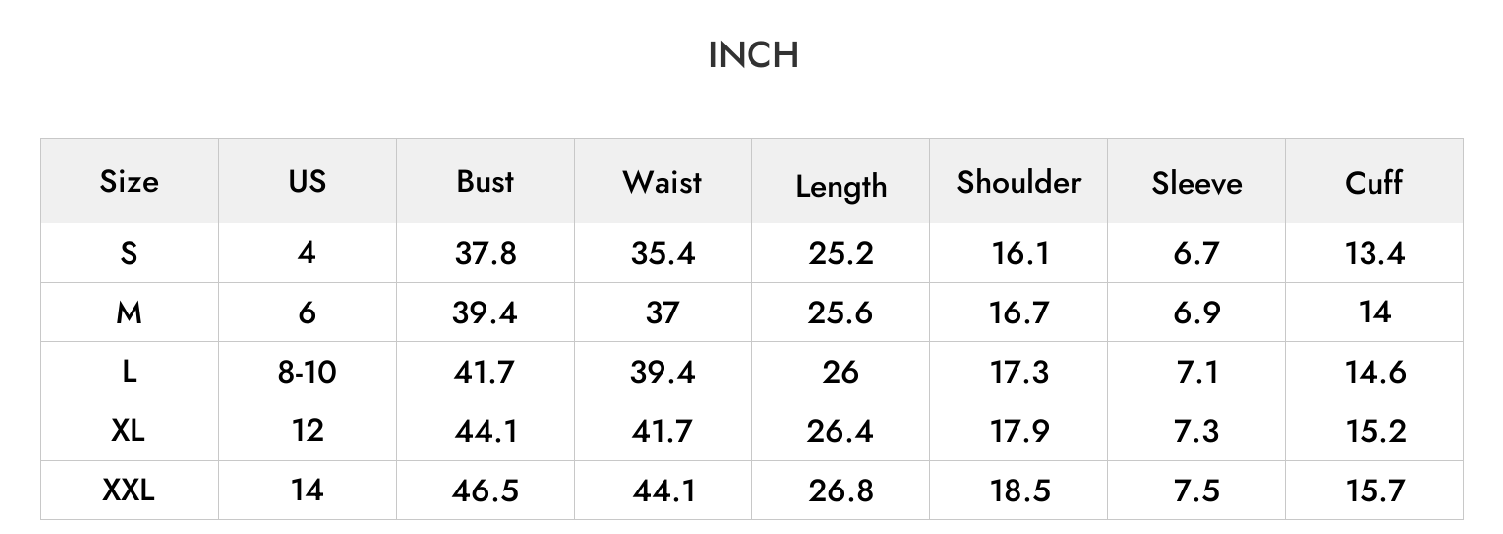Select the Size column header
This screenshot has width=1503, height=534.
coord(129,182)
